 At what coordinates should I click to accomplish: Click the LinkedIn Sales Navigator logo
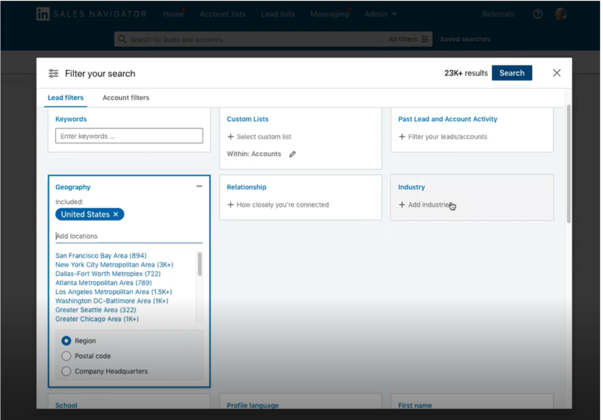(x=91, y=14)
